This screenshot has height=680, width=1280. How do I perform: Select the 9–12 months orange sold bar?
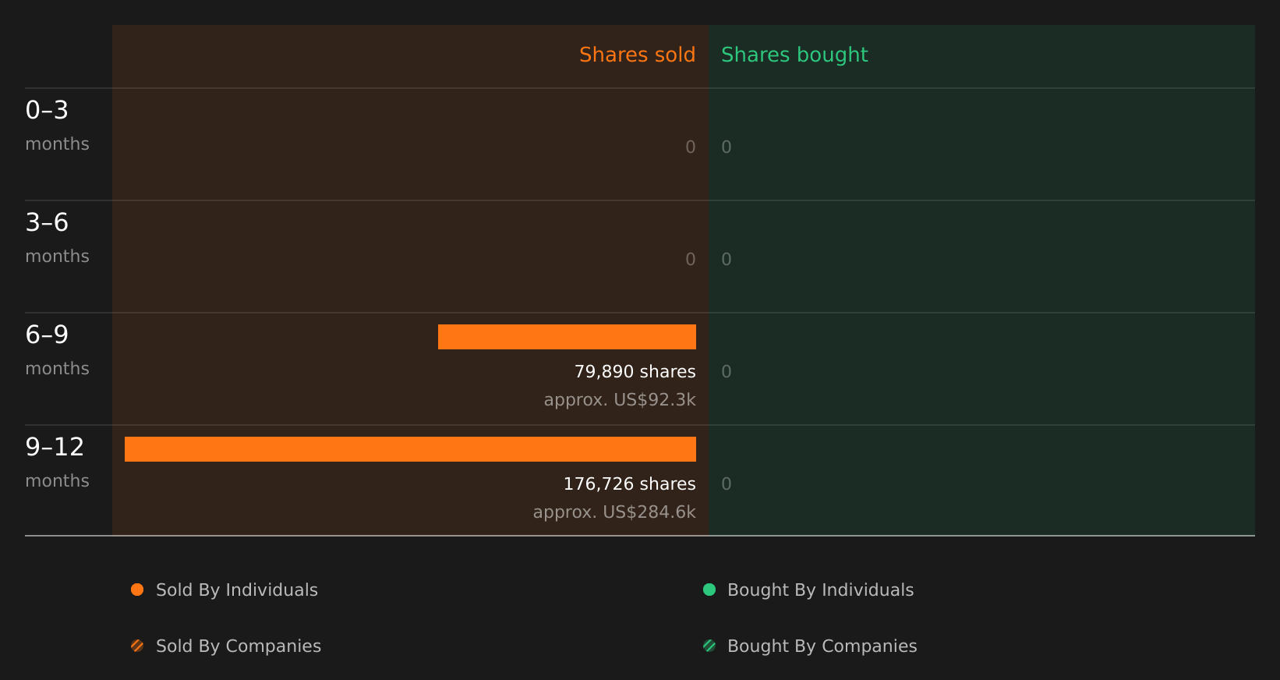pos(410,449)
